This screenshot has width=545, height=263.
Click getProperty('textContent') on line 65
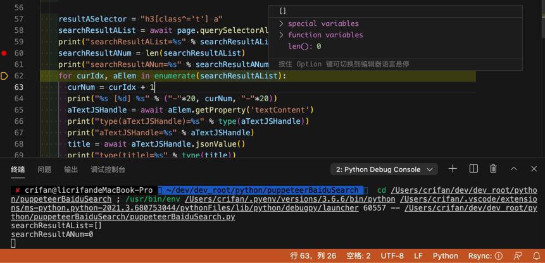pyautogui.click(x=256, y=110)
